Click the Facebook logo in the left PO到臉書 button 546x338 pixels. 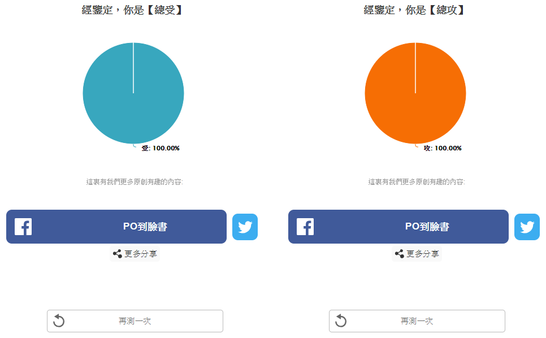pyautogui.click(x=23, y=227)
